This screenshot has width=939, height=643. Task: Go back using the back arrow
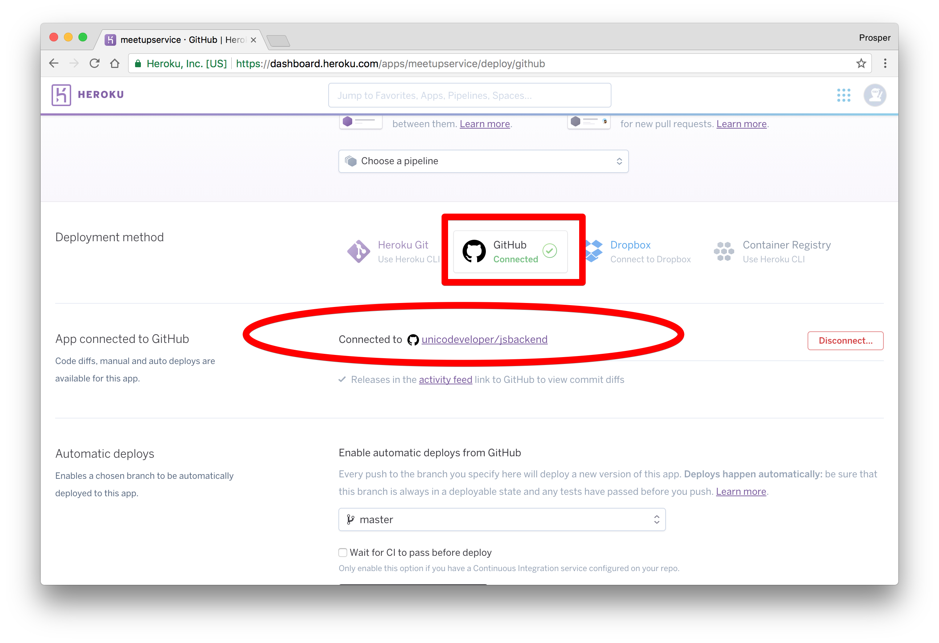[x=54, y=64]
